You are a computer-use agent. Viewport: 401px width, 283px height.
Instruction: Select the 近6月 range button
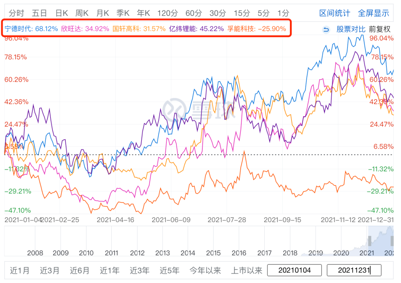(x=79, y=270)
